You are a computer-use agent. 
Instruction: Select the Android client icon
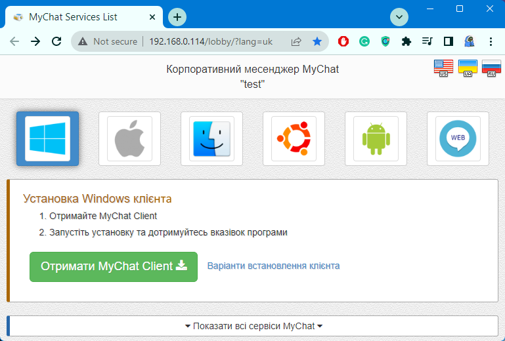point(376,138)
